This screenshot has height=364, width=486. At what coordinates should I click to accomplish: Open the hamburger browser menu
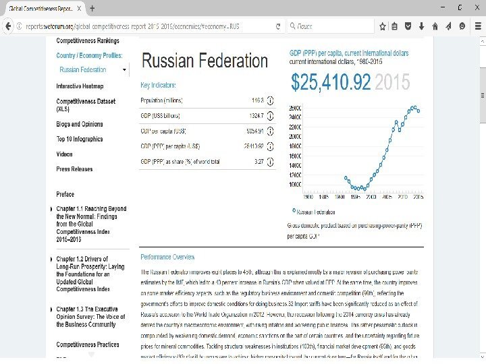[x=478, y=26]
